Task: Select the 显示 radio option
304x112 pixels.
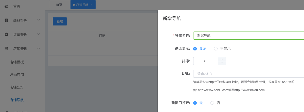Action: (200, 49)
